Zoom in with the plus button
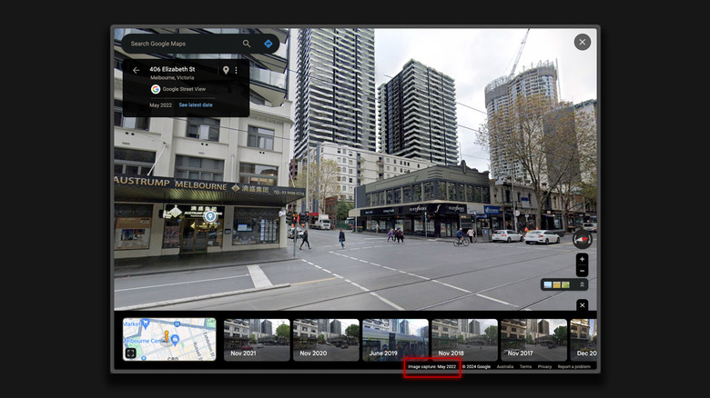Image resolution: width=710 pixels, height=398 pixels. 582,259
